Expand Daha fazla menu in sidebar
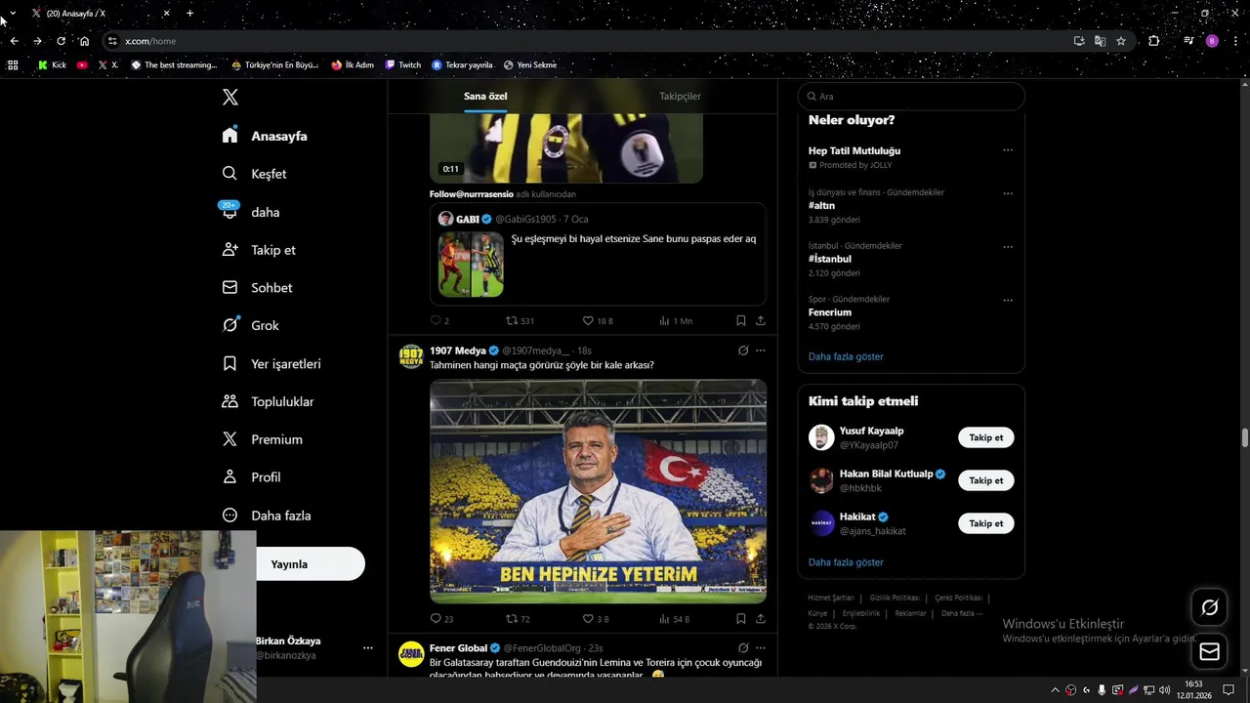This screenshot has height=703, width=1250. (267, 516)
